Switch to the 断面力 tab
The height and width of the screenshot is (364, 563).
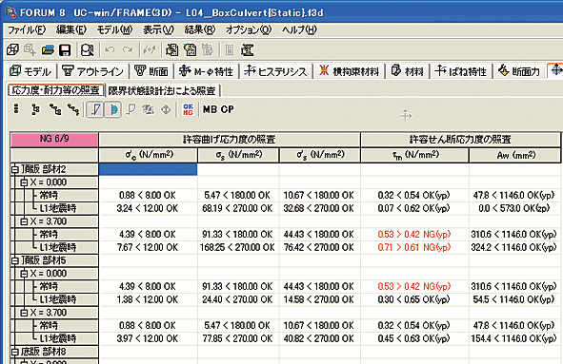pos(519,71)
